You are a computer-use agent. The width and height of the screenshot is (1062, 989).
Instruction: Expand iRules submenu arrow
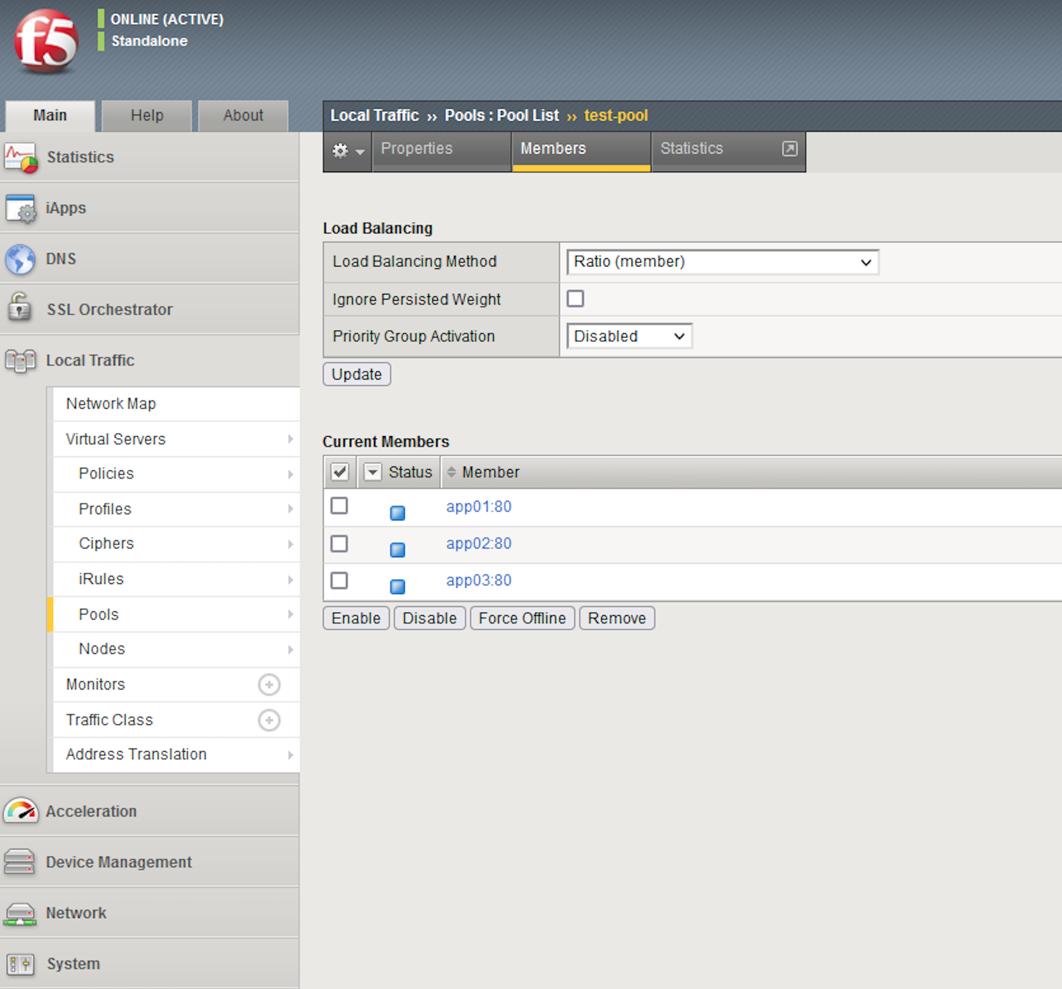point(290,580)
